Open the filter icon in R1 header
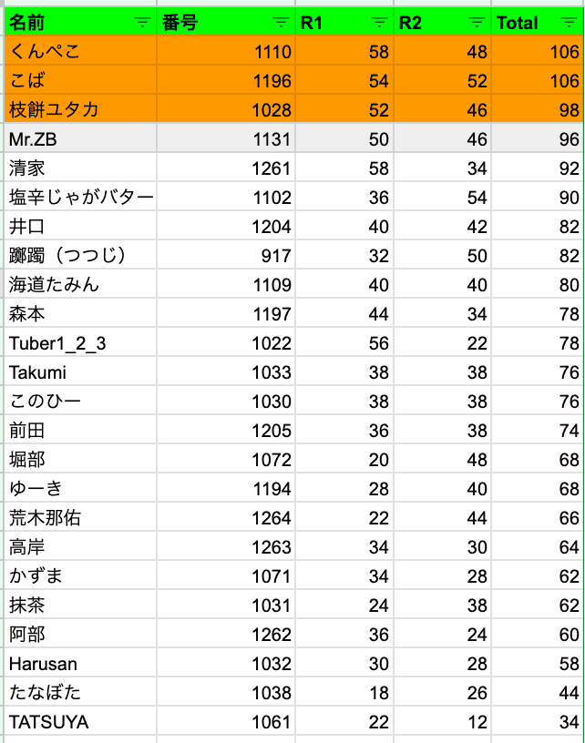The height and width of the screenshot is (743, 585). [379, 23]
